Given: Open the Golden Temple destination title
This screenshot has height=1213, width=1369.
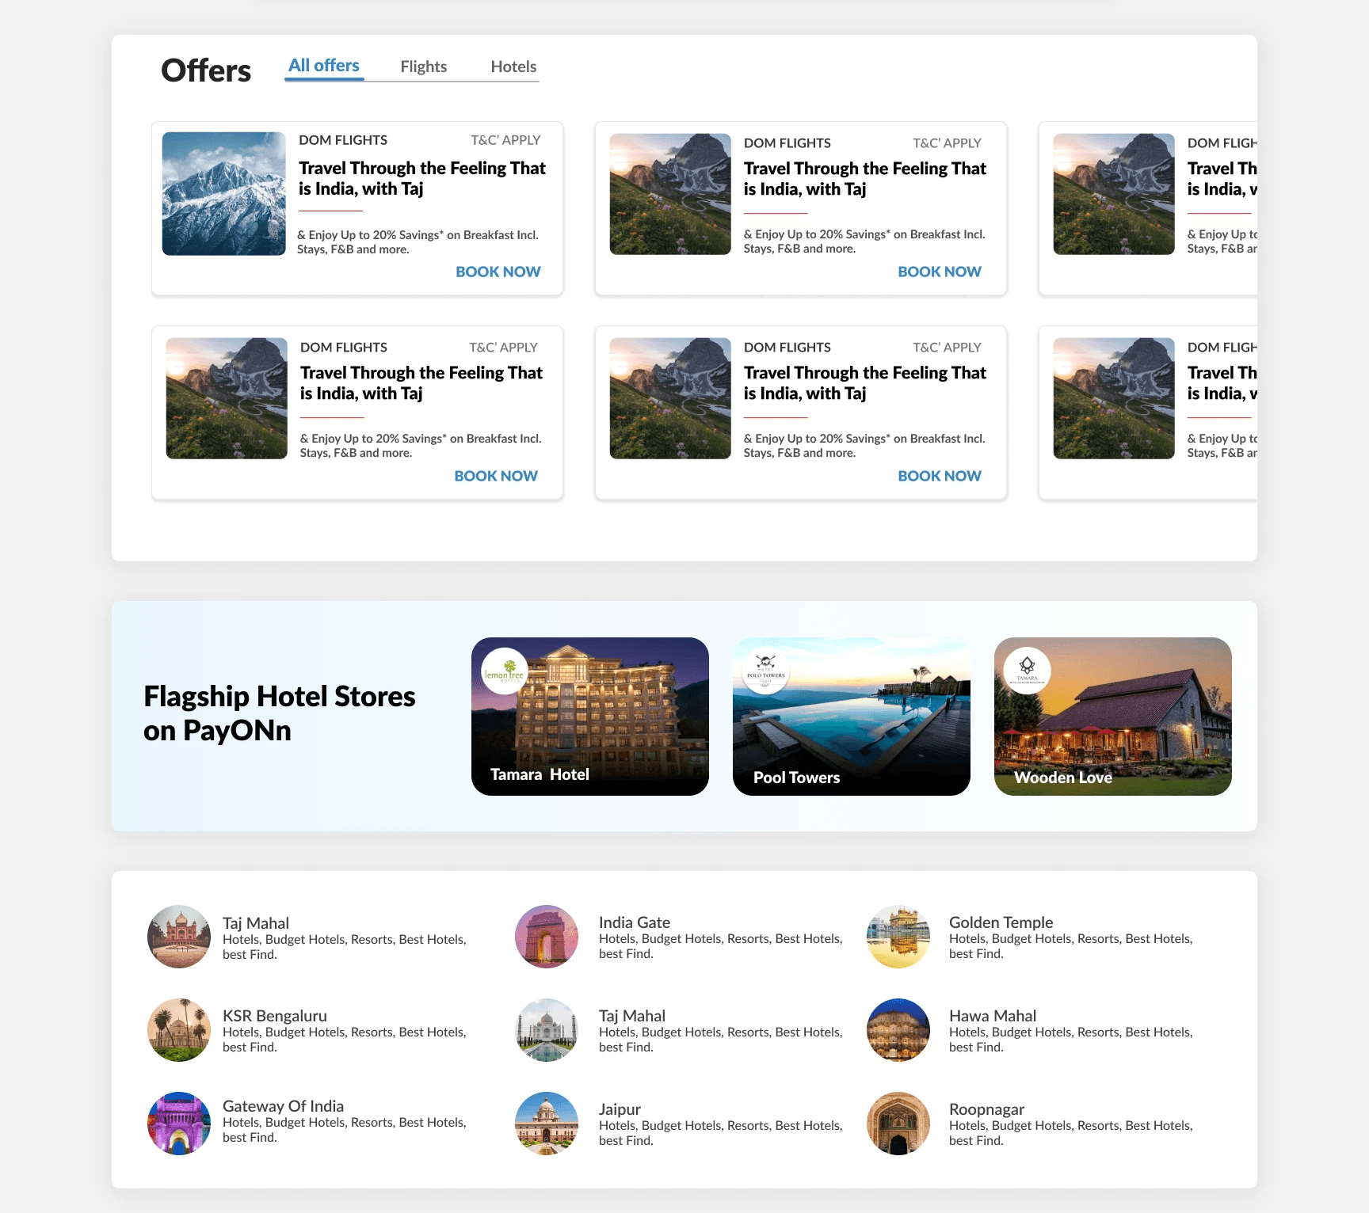Looking at the screenshot, I should 1001,922.
